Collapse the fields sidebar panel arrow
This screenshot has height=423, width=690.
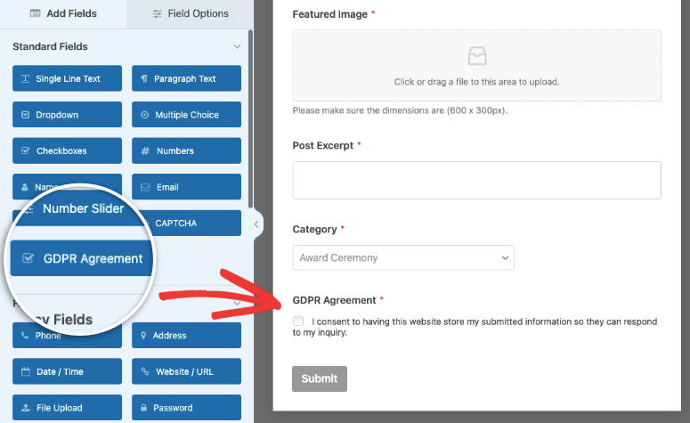click(256, 224)
